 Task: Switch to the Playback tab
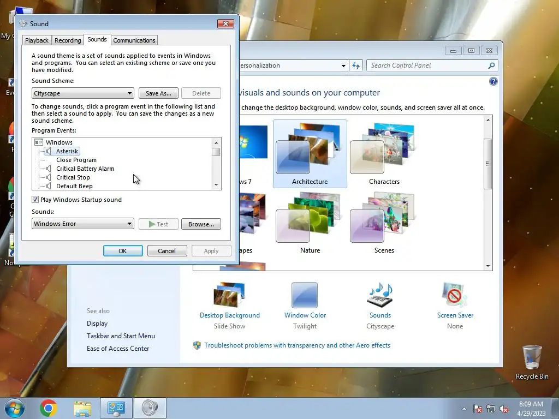37,40
